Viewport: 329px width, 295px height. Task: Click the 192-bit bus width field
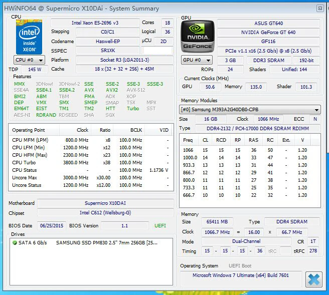[306, 60]
